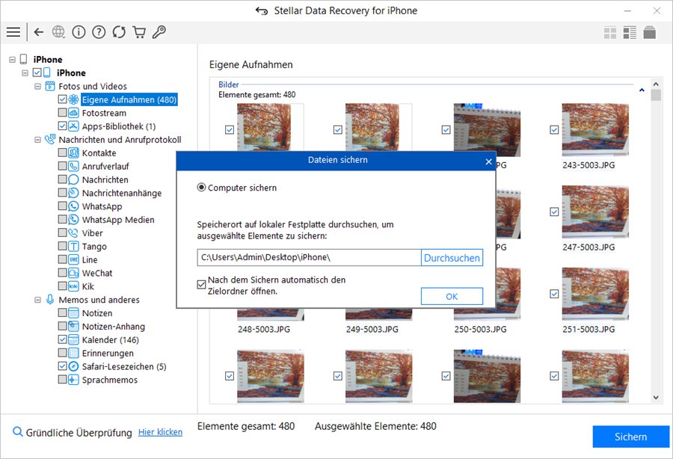Screen dimensions: 673x459
Task: Click the WhatsApp icon in tree
Action: [73, 206]
